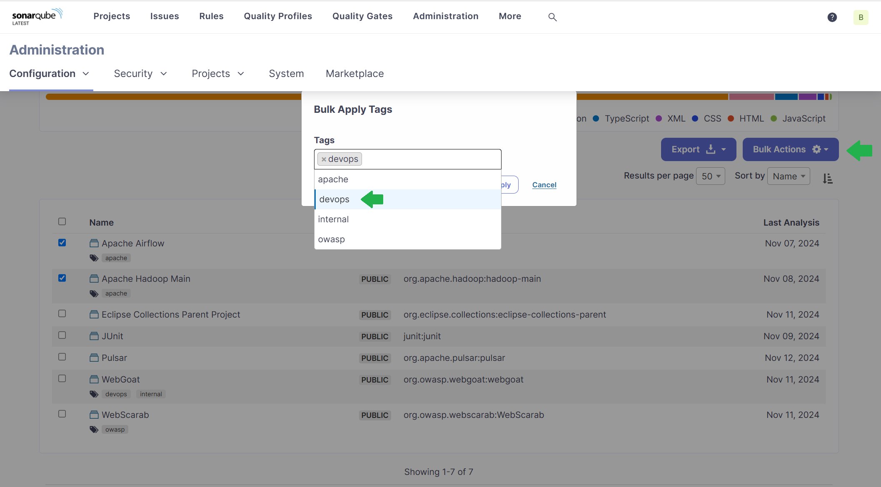Click the help question mark icon

[832, 17]
